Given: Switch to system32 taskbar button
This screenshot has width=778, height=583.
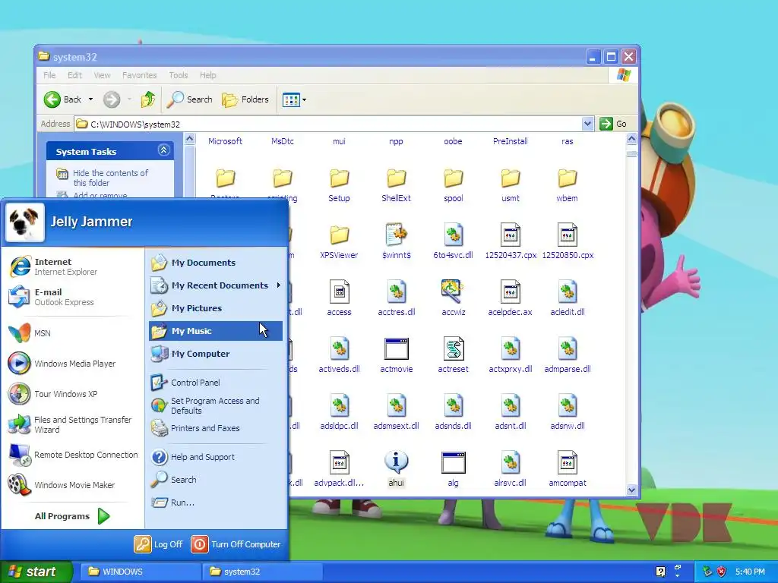Looking at the screenshot, I should (x=262, y=572).
